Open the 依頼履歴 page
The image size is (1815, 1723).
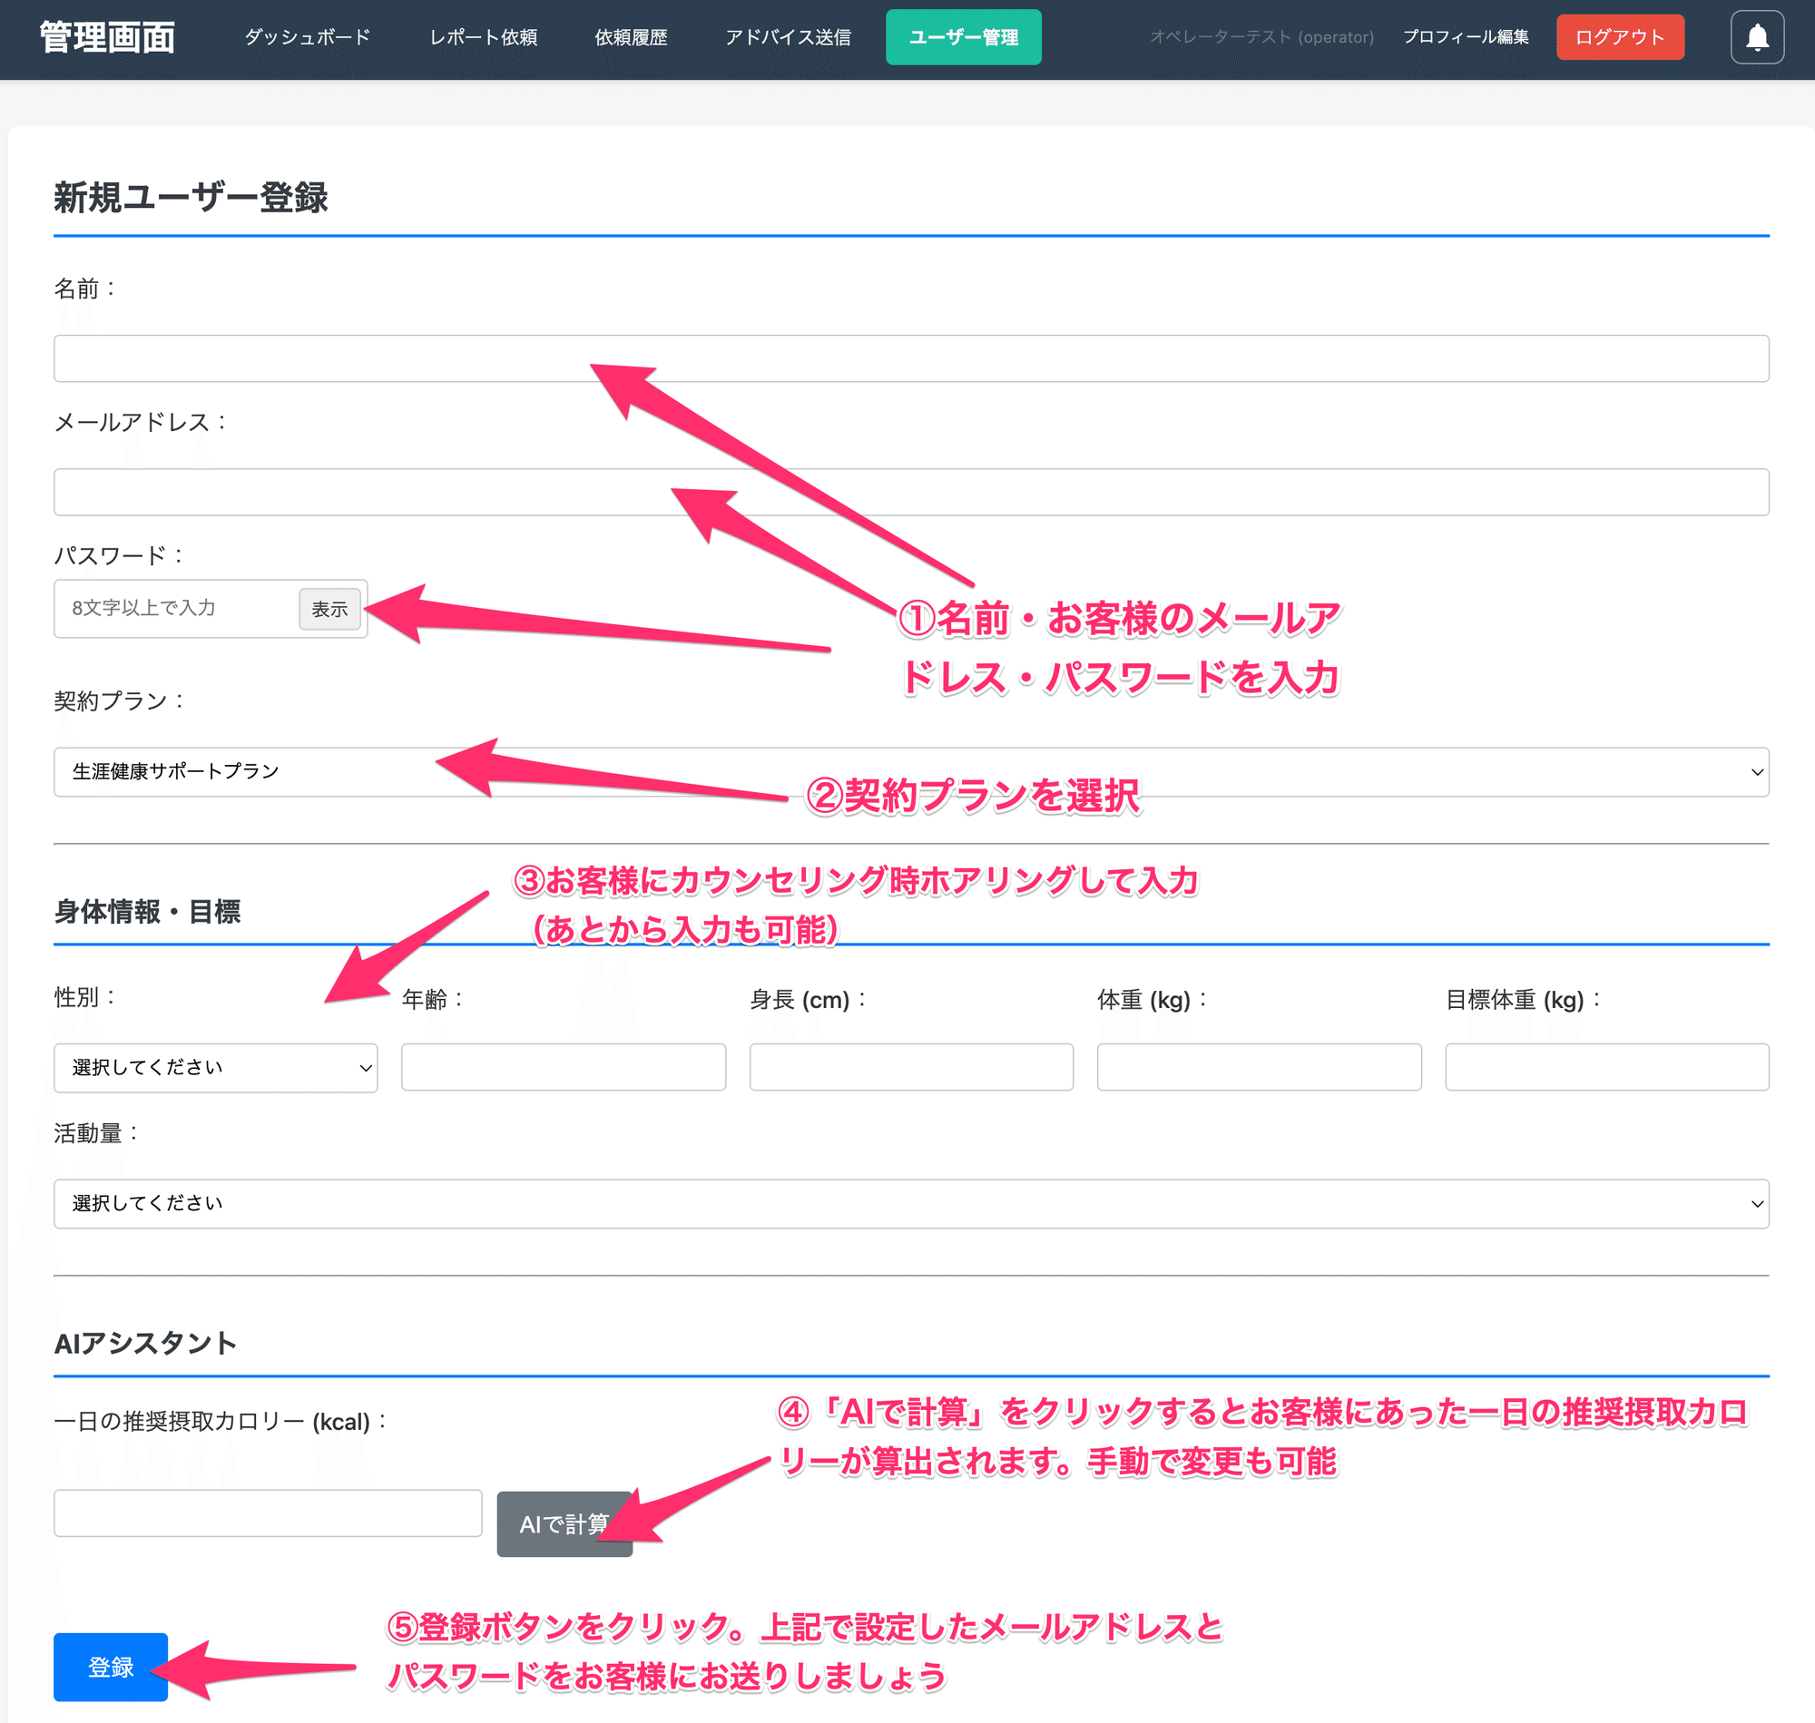(x=631, y=36)
